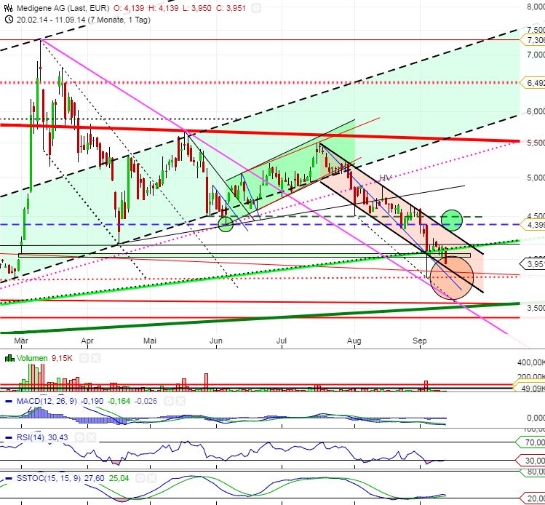Click the MACD value -0,190
The height and width of the screenshot is (505, 545).
click(x=92, y=402)
